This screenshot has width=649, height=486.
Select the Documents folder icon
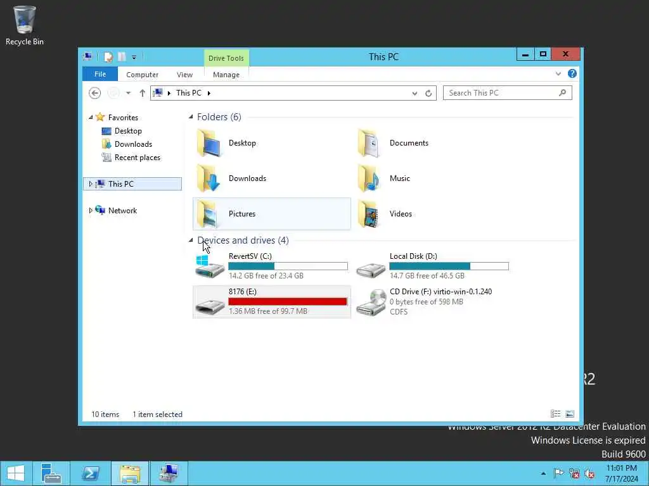point(369,143)
